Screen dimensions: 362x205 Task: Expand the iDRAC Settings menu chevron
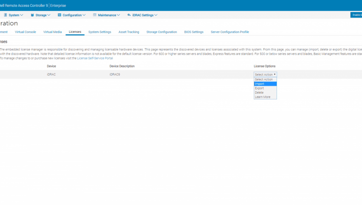pyautogui.click(x=156, y=15)
